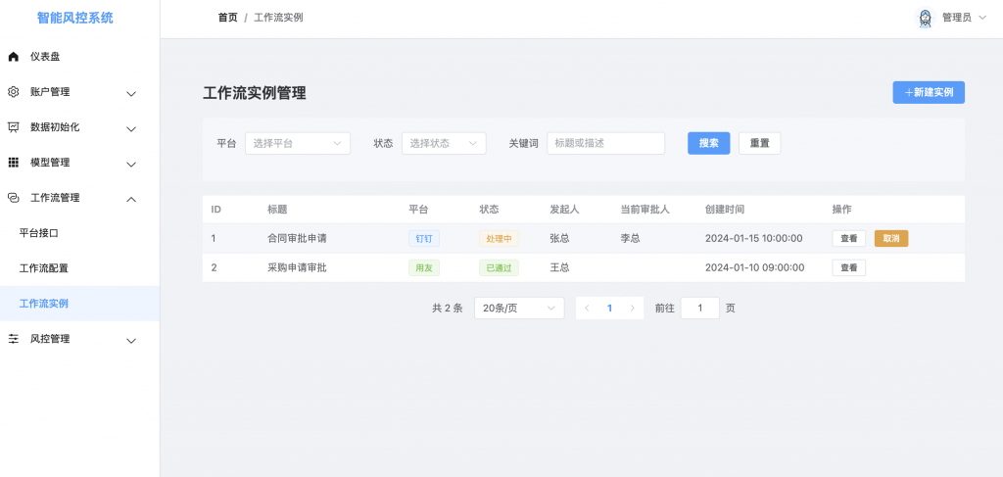Go to the previous page arrow
Screen dimensions: 1003x477
tap(587, 309)
